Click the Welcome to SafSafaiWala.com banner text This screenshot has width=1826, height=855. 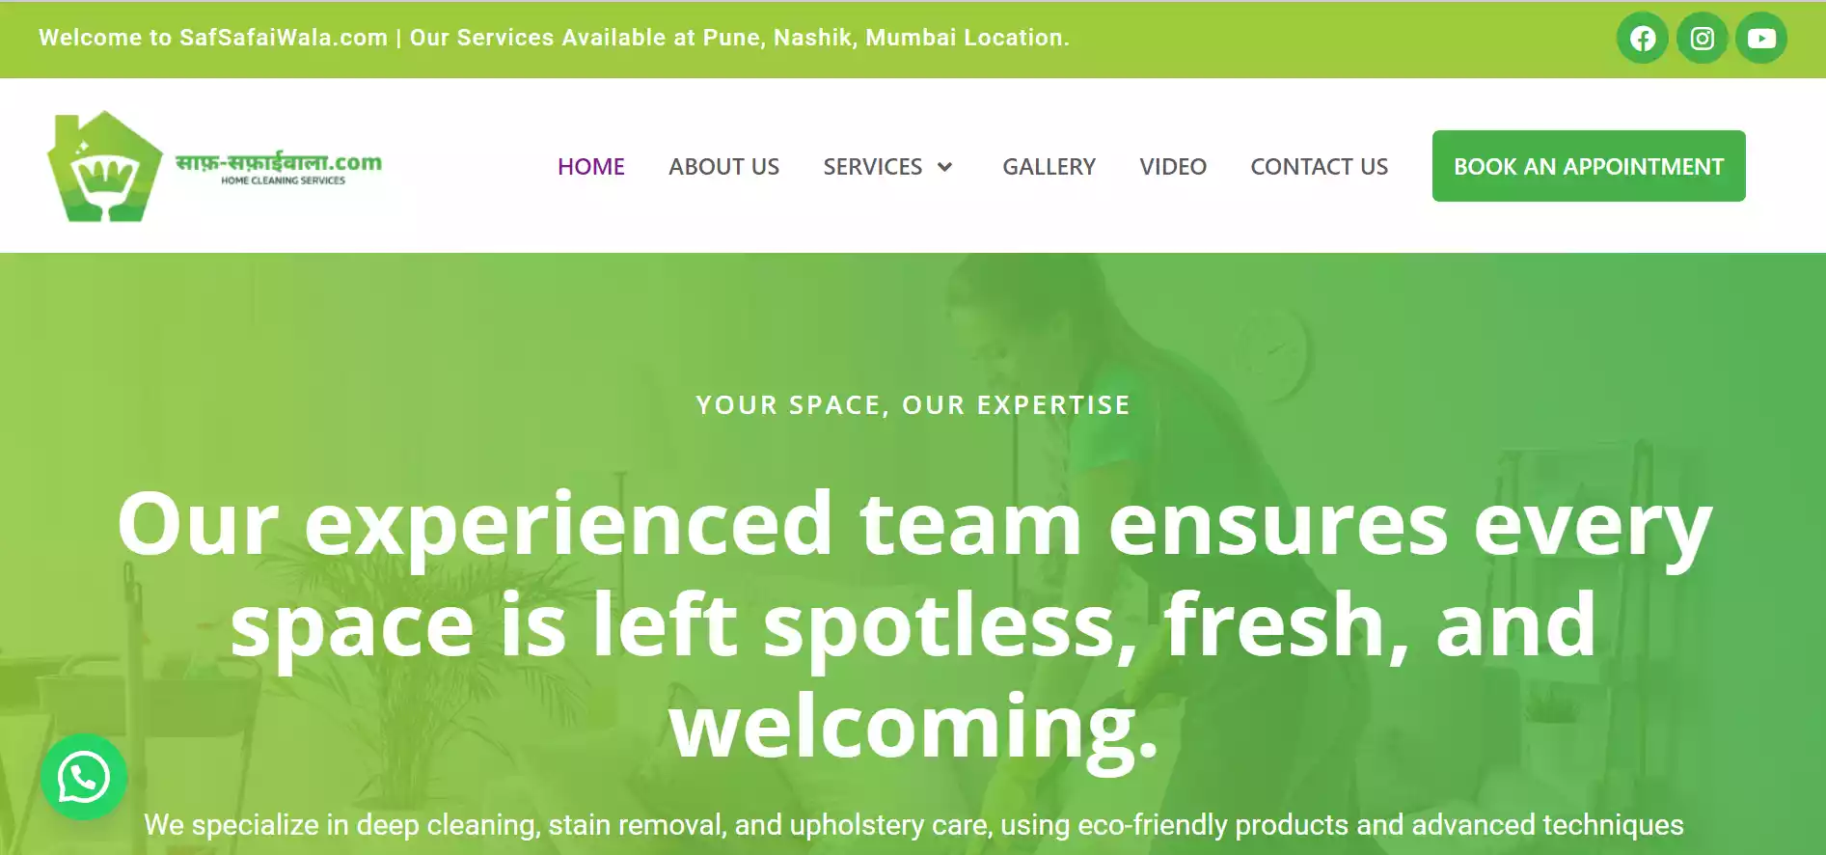pos(554,38)
